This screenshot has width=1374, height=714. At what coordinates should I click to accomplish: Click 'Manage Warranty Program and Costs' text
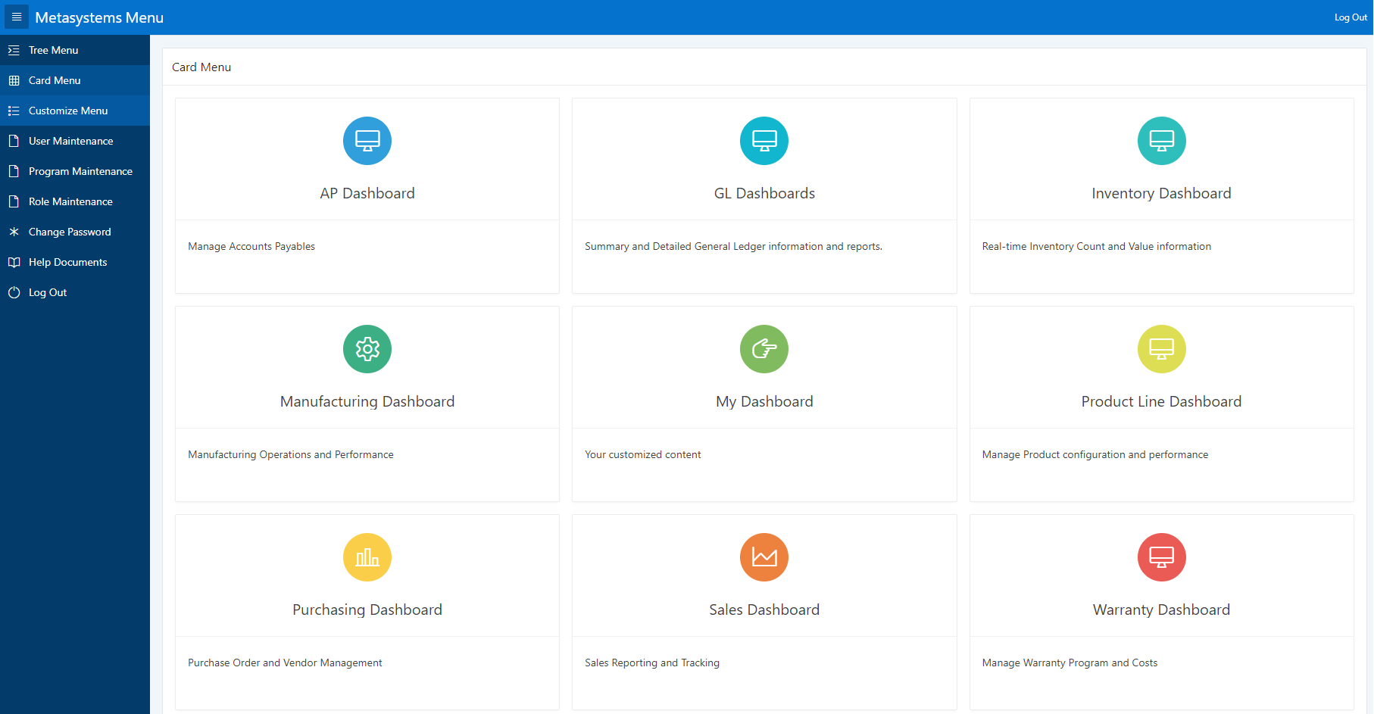(1070, 663)
